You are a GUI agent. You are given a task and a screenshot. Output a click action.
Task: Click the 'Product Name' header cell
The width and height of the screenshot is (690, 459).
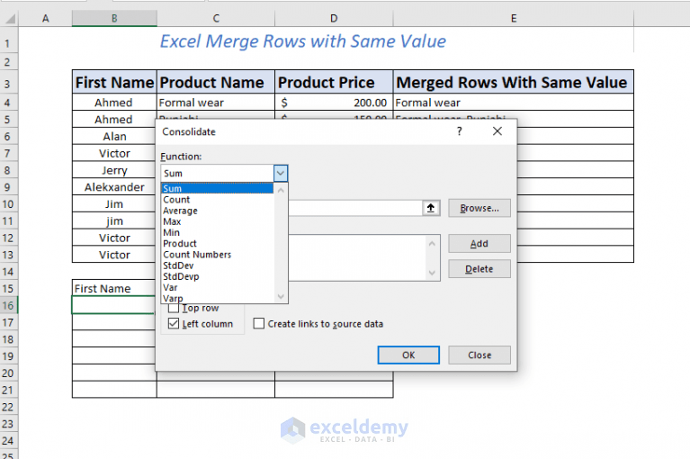pos(216,82)
